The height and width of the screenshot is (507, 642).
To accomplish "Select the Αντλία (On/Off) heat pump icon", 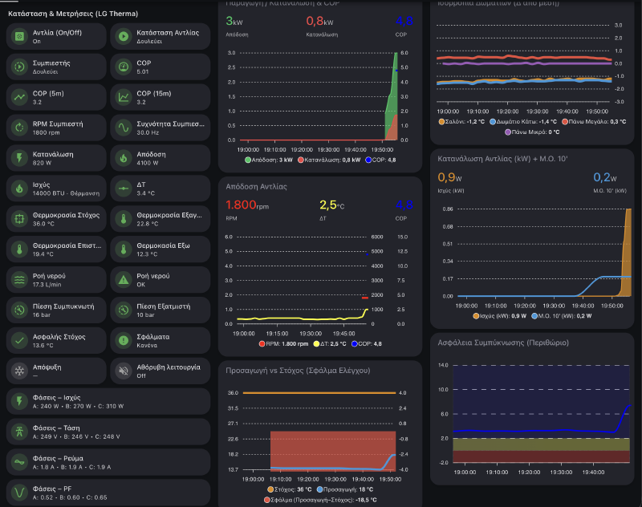I will (18, 36).
